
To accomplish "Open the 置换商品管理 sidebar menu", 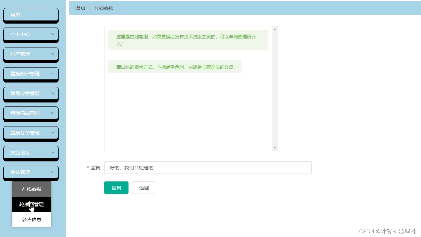I will (31, 113).
